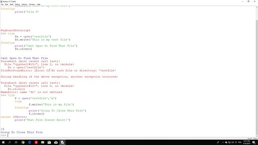The image size is (258, 145).
Task: Click the 'Going To Close This File' output line
Action: 21,133
